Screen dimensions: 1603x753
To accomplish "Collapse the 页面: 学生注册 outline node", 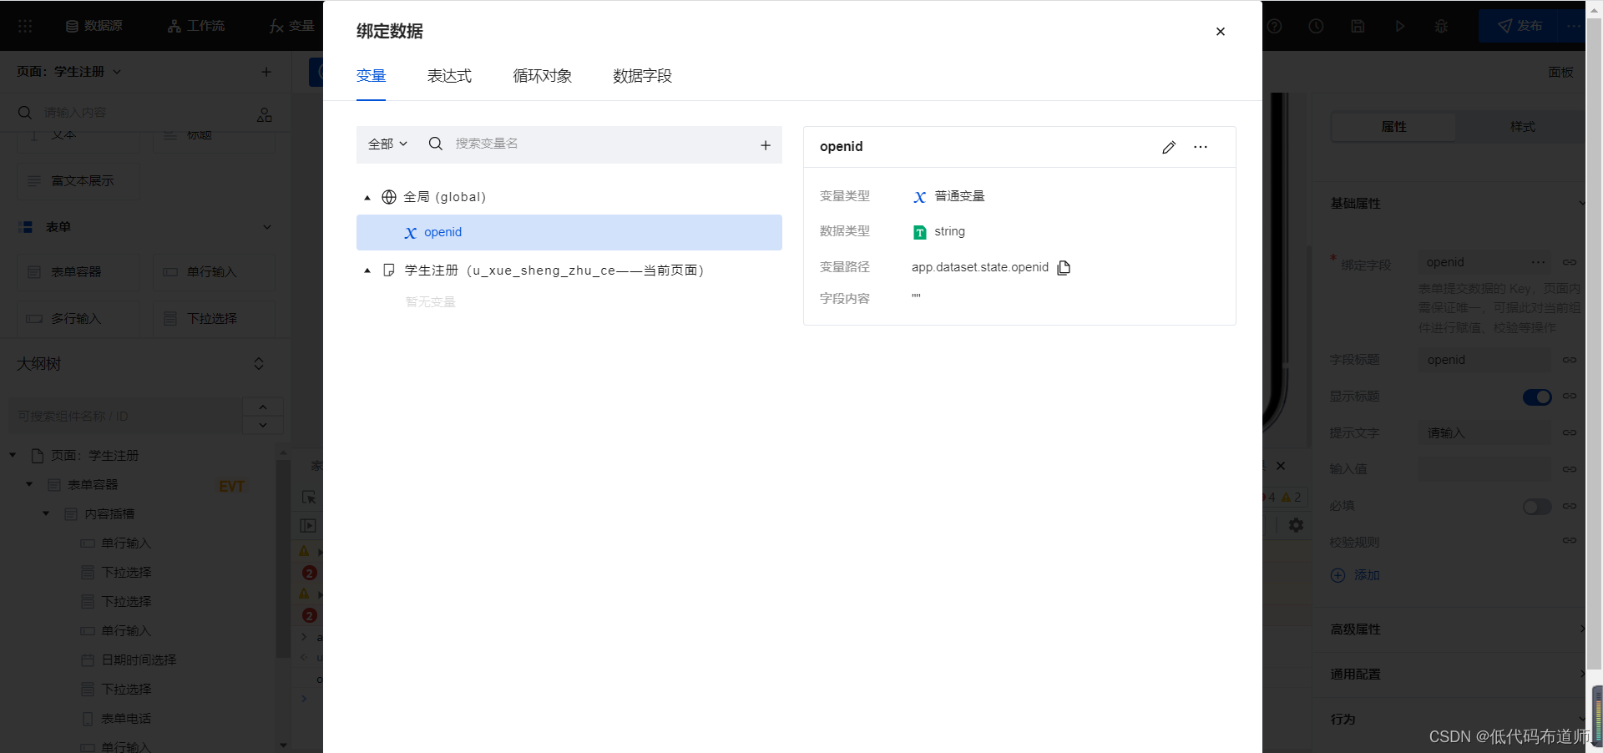I will (13, 455).
